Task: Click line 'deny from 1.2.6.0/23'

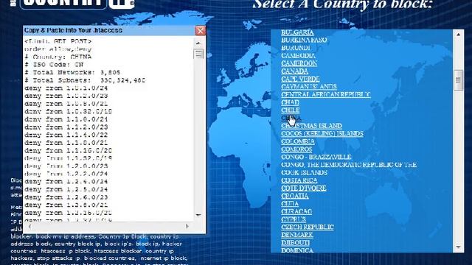Action: point(66,197)
